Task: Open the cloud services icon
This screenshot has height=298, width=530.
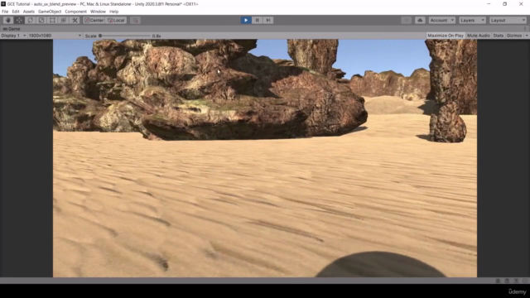Action: pos(420,20)
